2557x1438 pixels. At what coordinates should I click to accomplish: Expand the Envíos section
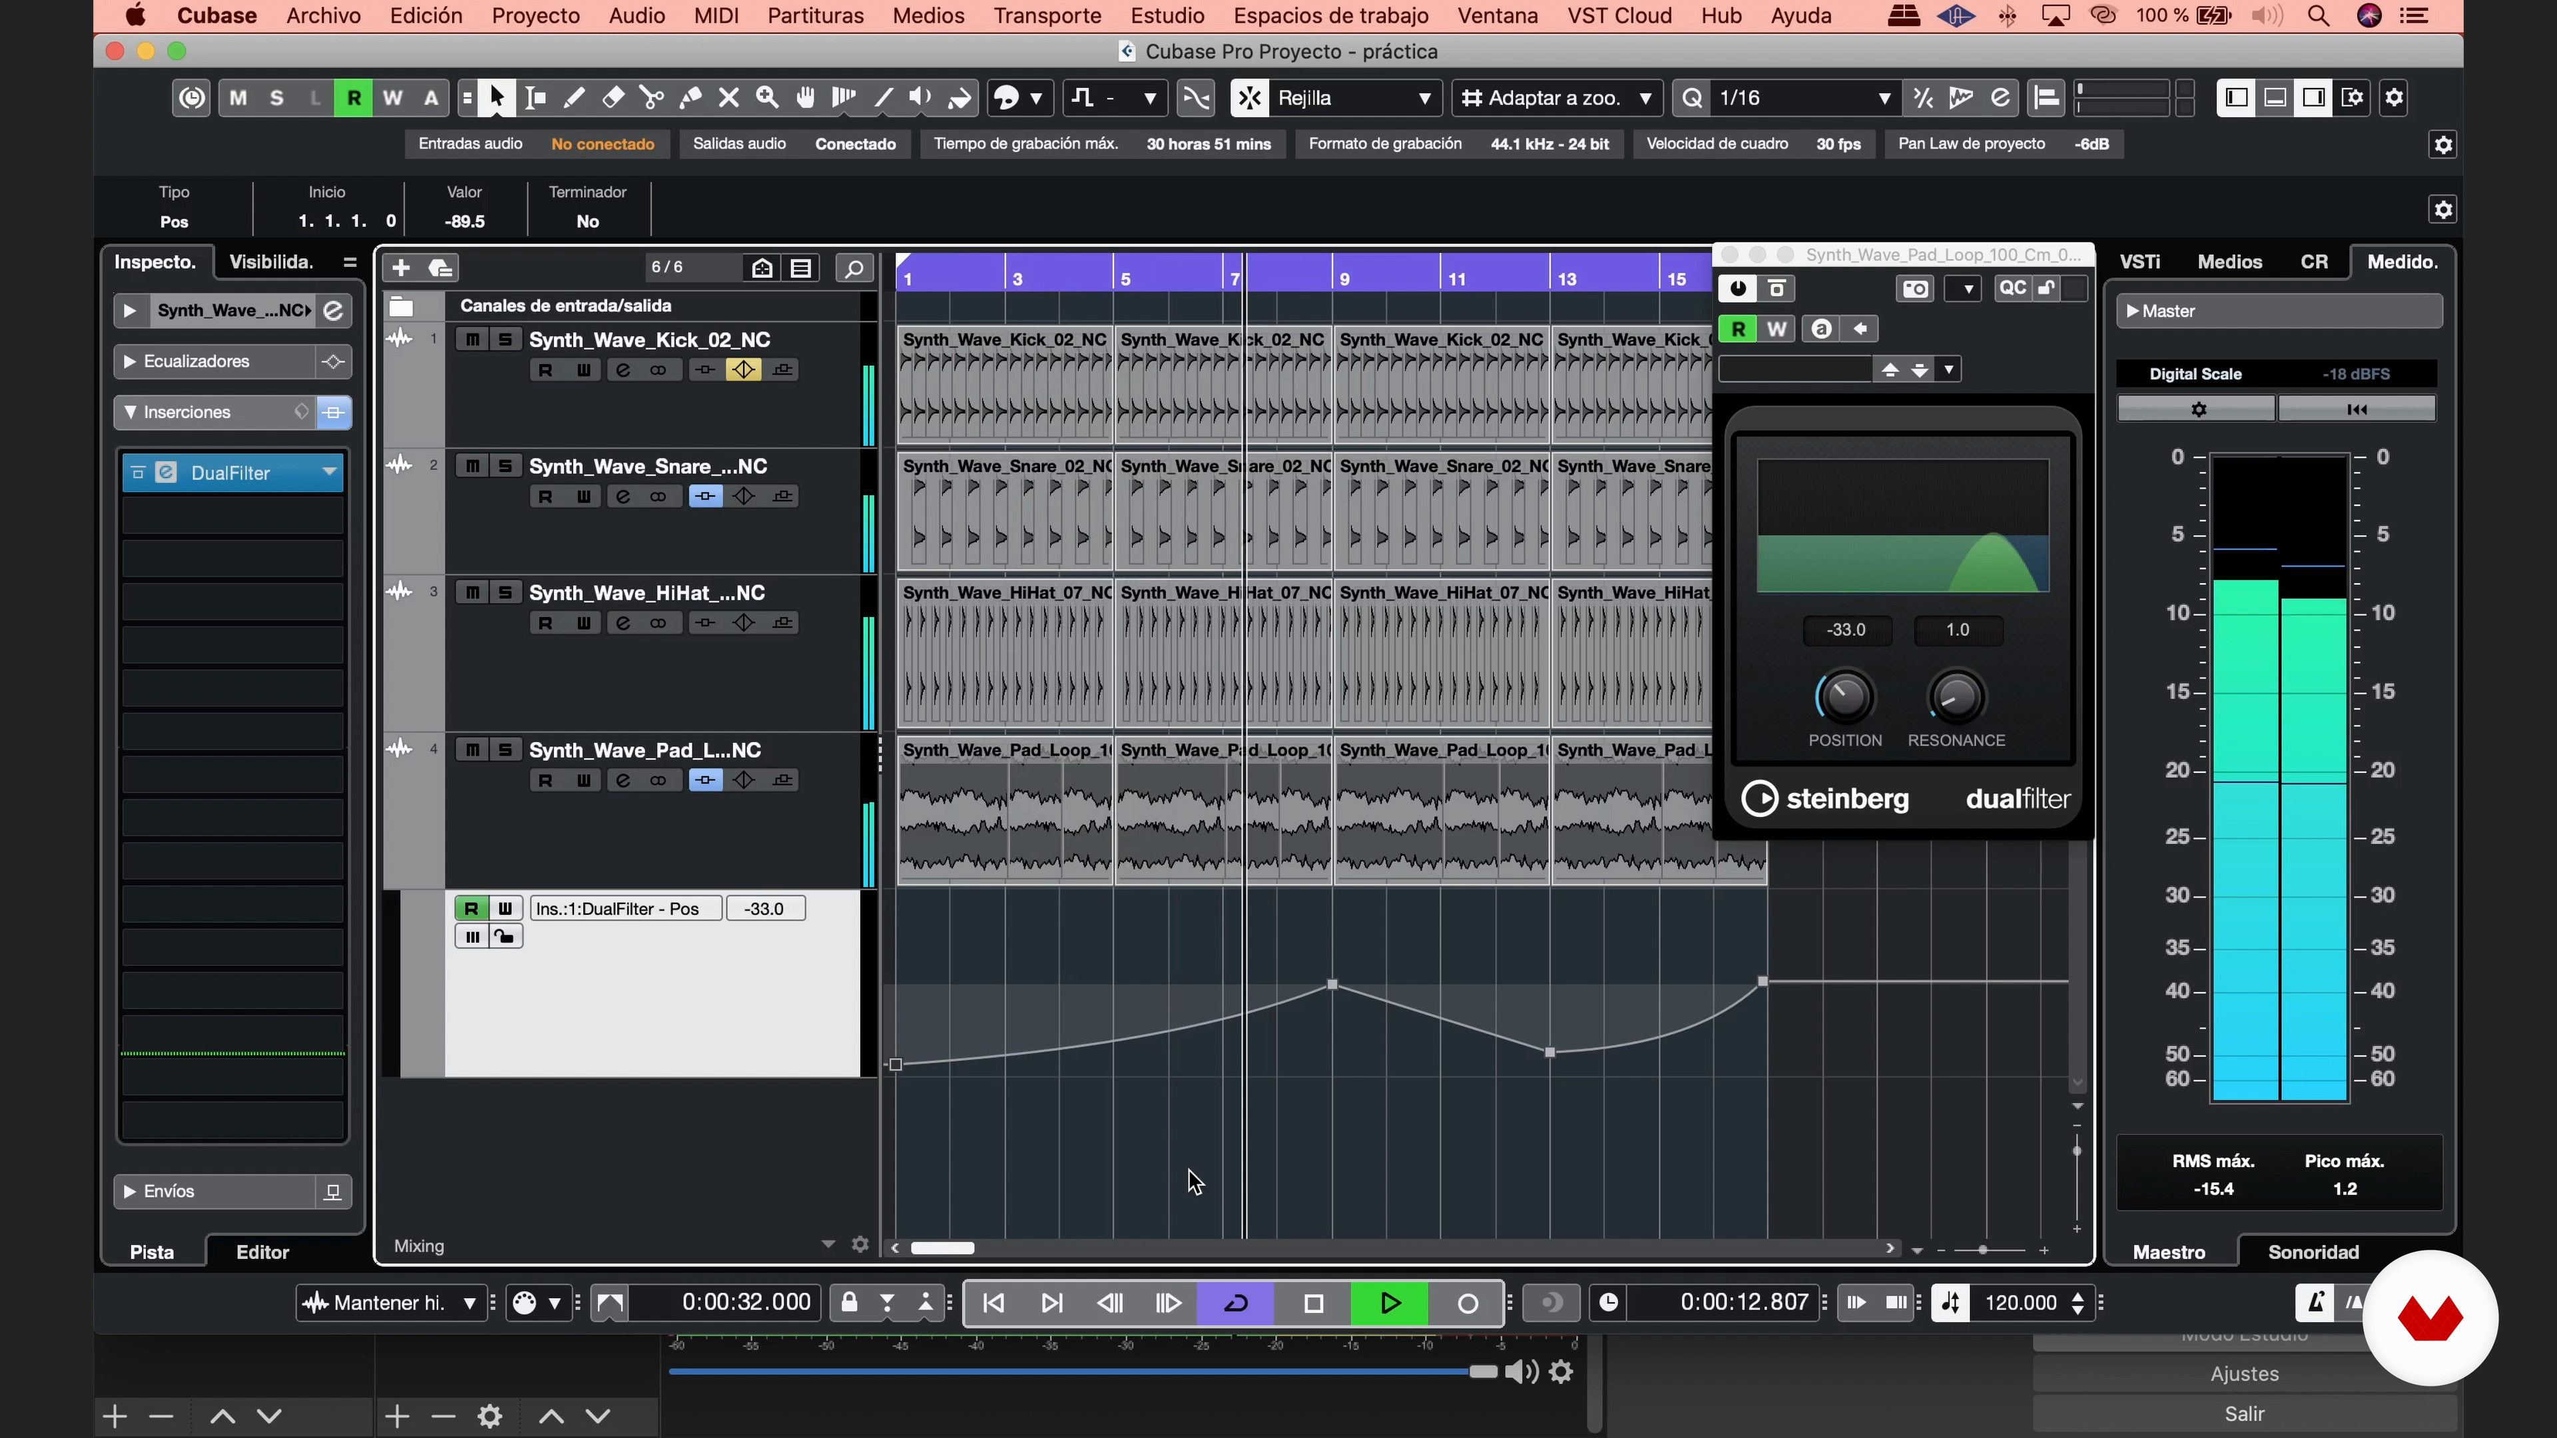click(129, 1191)
